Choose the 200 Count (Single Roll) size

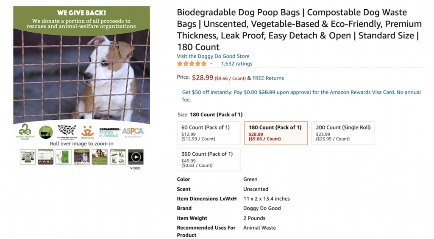pyautogui.click(x=343, y=133)
